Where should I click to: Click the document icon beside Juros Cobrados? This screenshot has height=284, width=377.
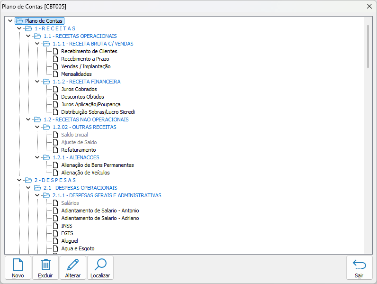click(56, 89)
